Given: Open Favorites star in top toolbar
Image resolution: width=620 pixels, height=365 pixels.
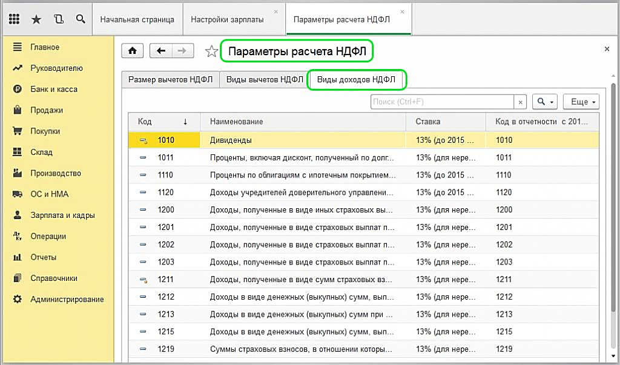Looking at the screenshot, I should point(36,19).
